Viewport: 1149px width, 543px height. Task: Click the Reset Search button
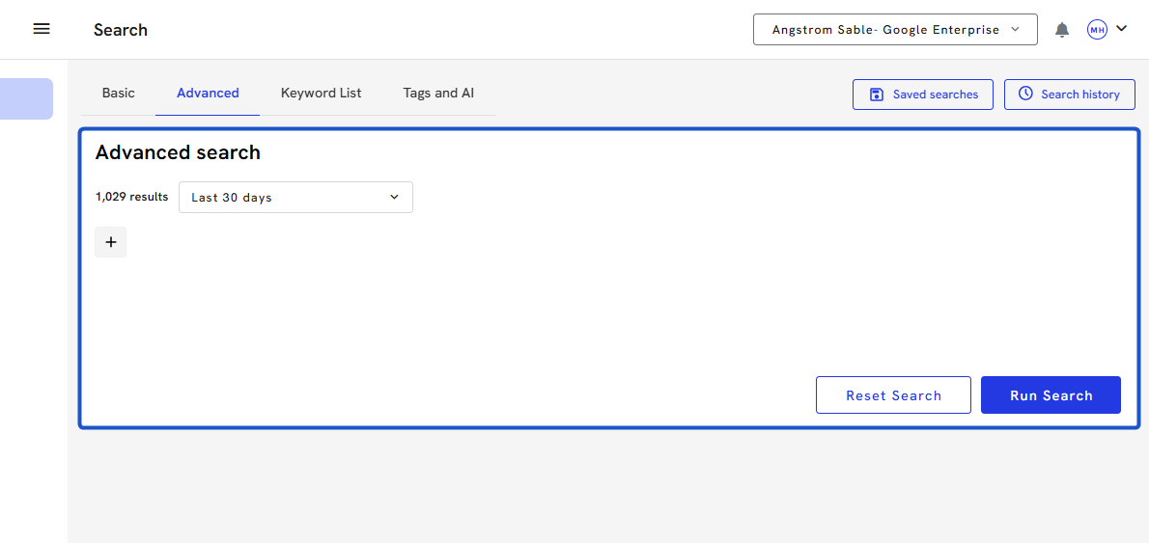click(x=893, y=395)
